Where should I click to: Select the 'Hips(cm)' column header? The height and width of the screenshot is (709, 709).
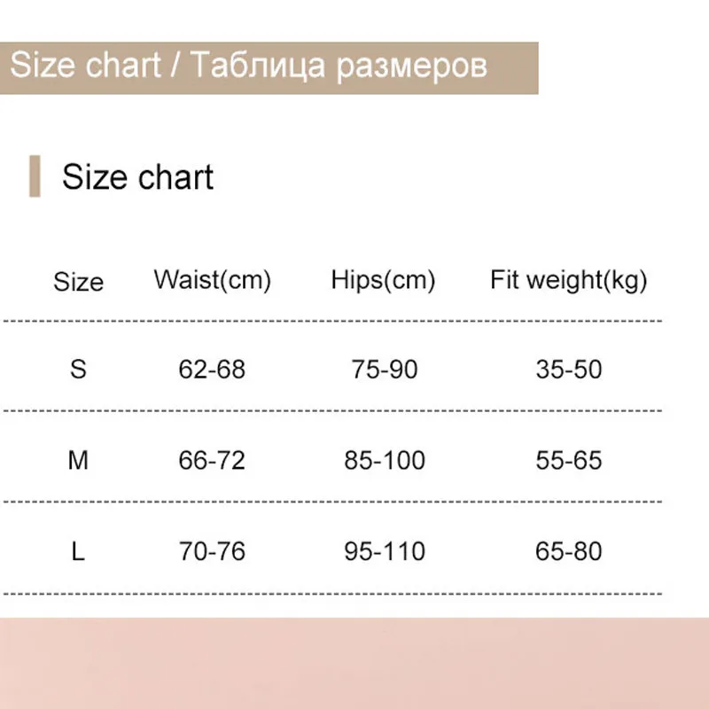[383, 280]
